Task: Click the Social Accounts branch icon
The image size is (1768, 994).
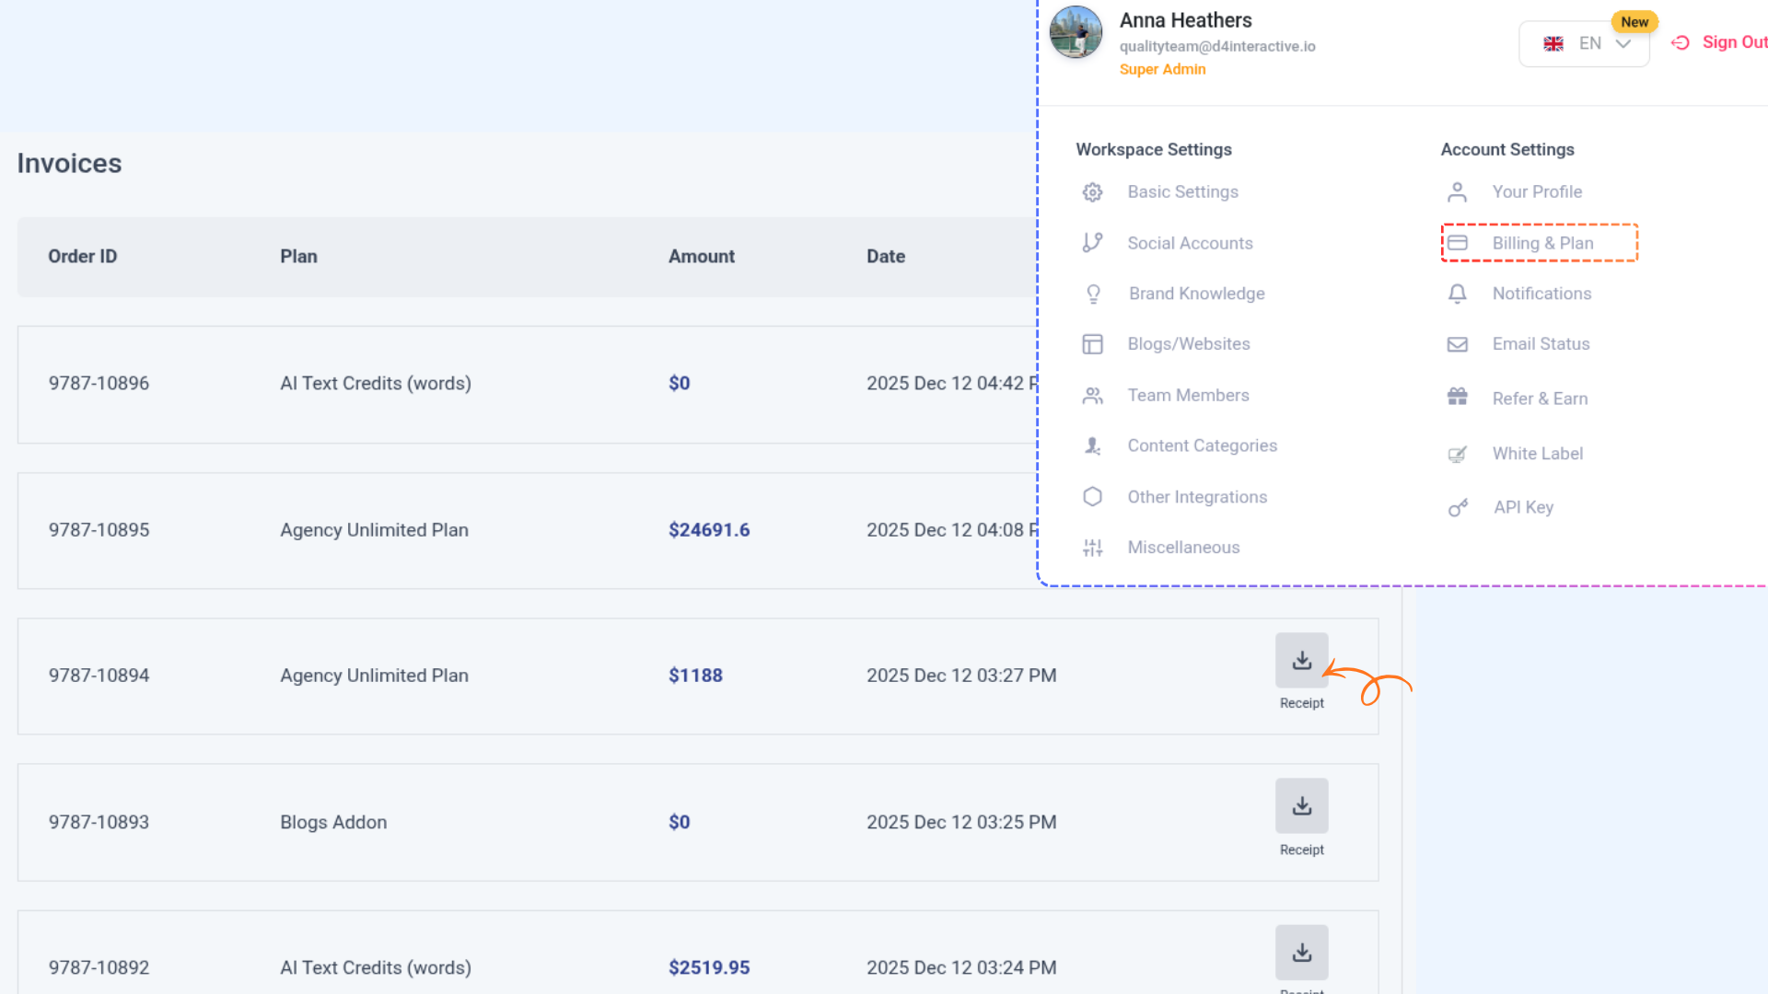Action: 1092,243
